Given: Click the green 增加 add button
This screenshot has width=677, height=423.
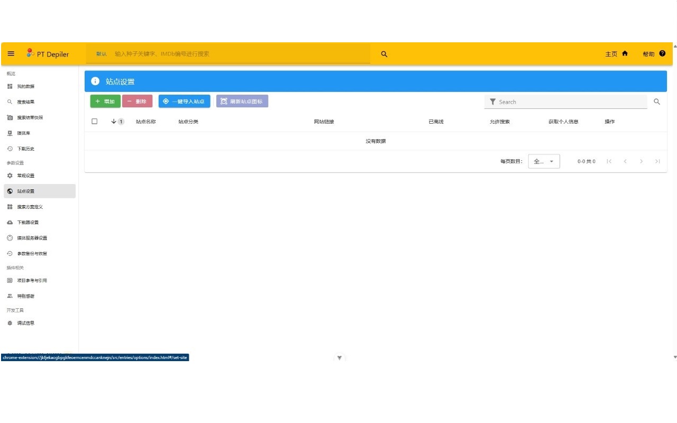Looking at the screenshot, I should coord(105,101).
